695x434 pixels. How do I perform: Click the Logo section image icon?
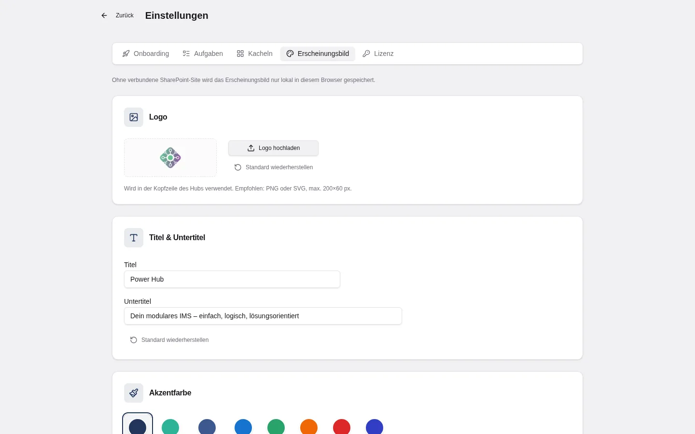click(x=134, y=117)
